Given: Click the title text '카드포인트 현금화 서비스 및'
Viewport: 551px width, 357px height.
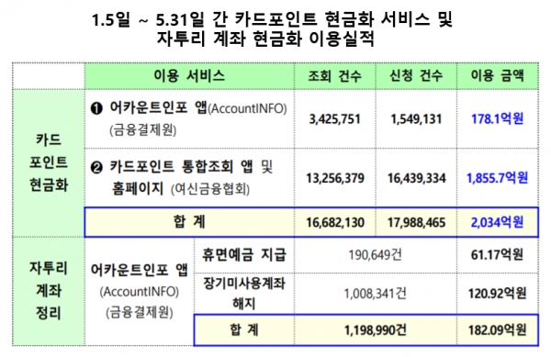Looking at the screenshot, I should [x=343, y=19].
